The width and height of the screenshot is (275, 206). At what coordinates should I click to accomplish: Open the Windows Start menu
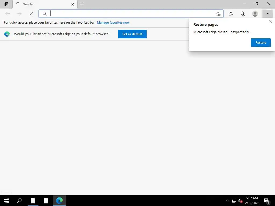6,201
